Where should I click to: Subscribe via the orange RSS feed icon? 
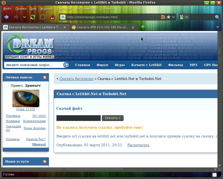163,17
